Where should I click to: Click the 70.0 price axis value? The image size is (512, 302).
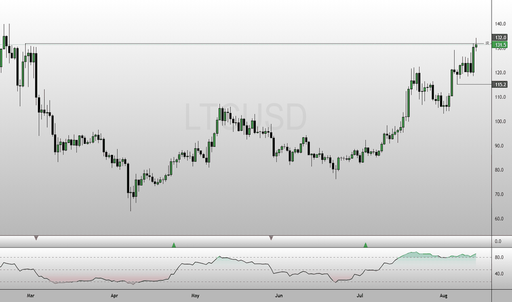pyautogui.click(x=499, y=194)
